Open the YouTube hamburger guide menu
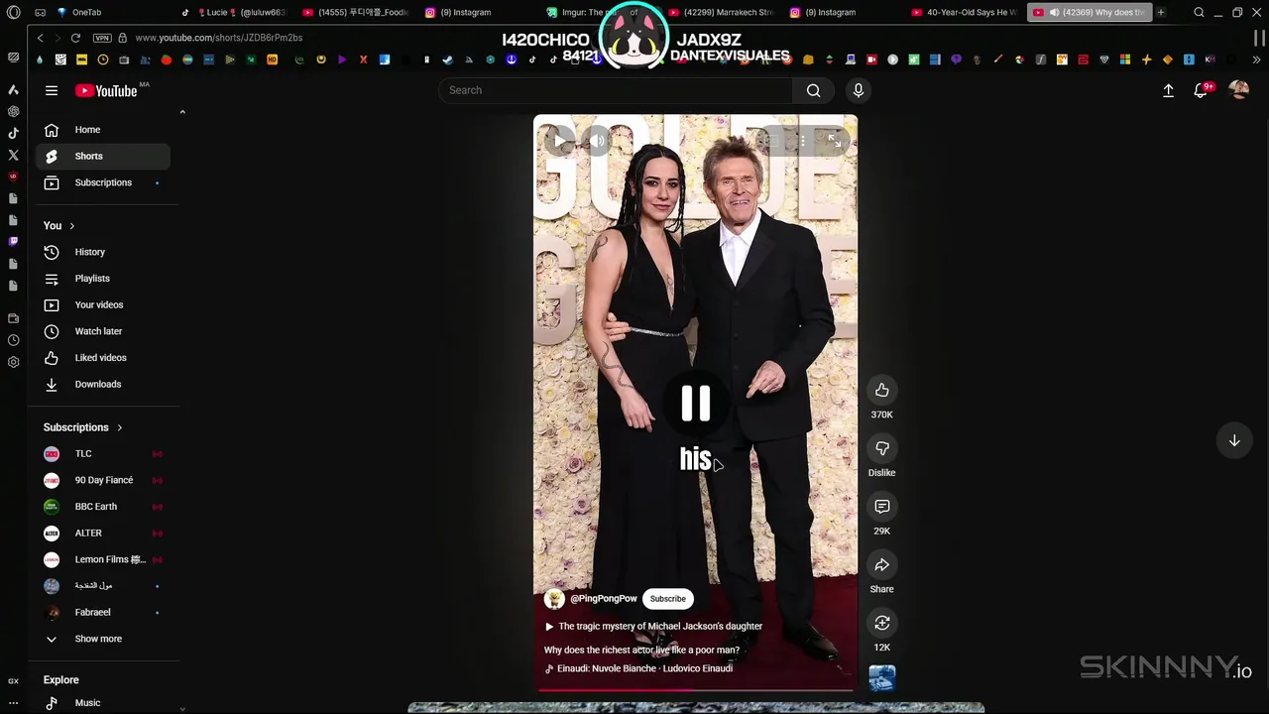1269x714 pixels. pyautogui.click(x=52, y=90)
